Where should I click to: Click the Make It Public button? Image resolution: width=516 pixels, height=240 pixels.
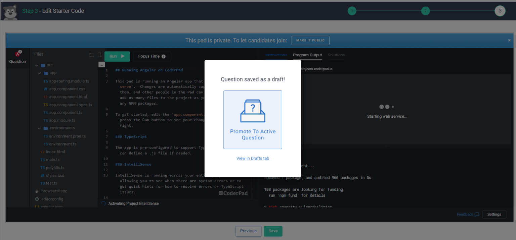pos(310,40)
